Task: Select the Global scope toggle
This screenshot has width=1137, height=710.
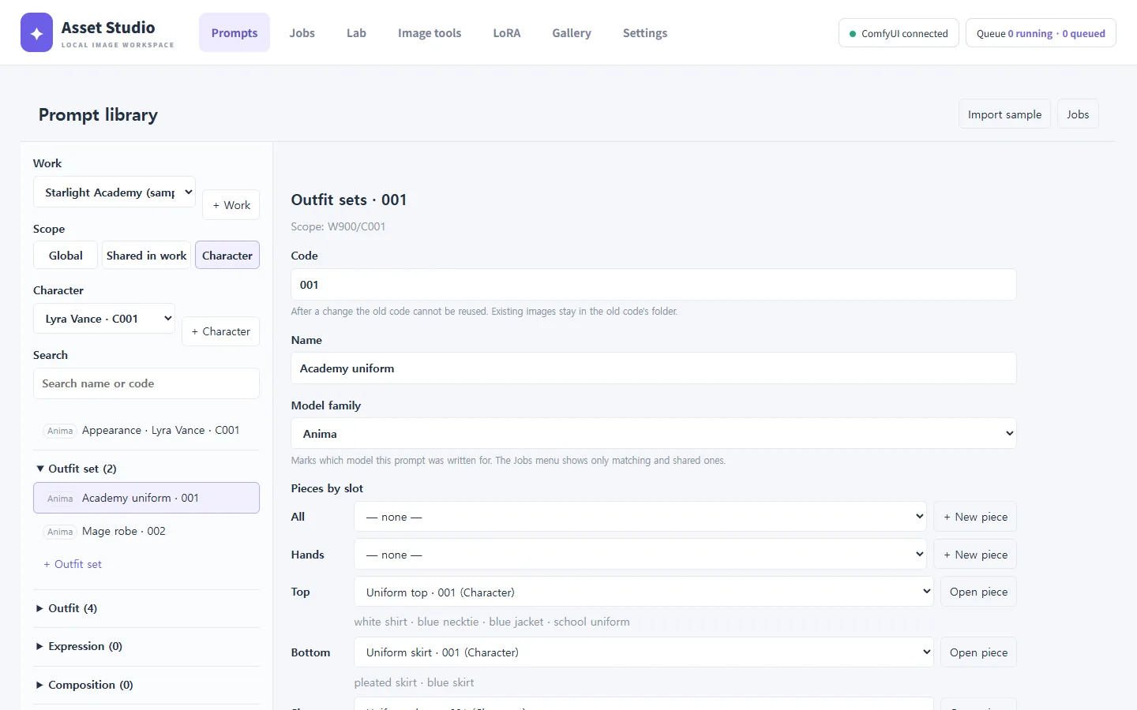Action: tap(66, 256)
